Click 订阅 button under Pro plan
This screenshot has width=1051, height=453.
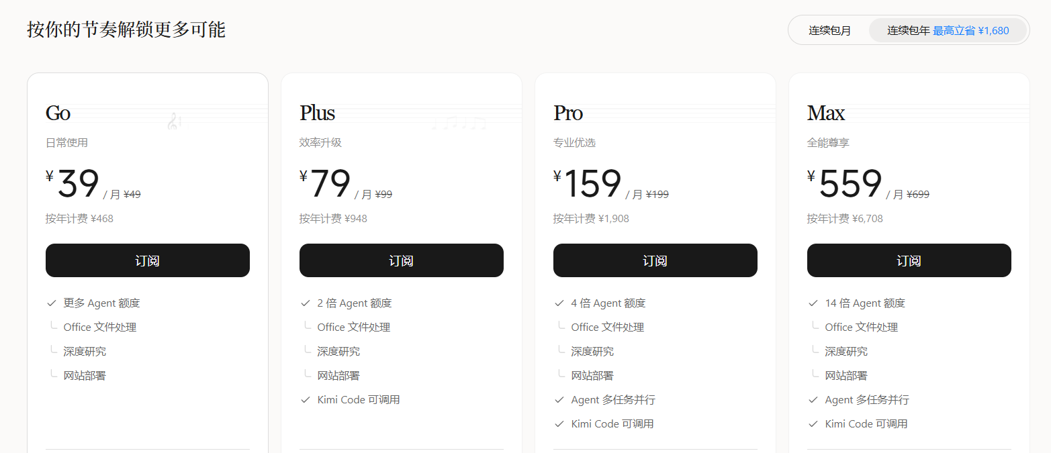(x=655, y=260)
